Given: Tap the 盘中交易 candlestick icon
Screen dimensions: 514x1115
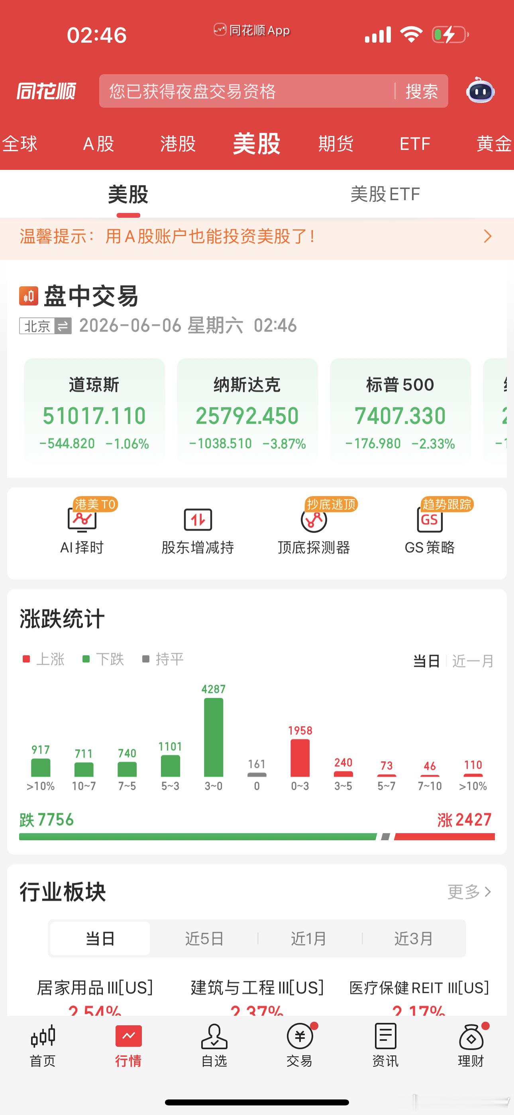Looking at the screenshot, I should click(x=29, y=296).
